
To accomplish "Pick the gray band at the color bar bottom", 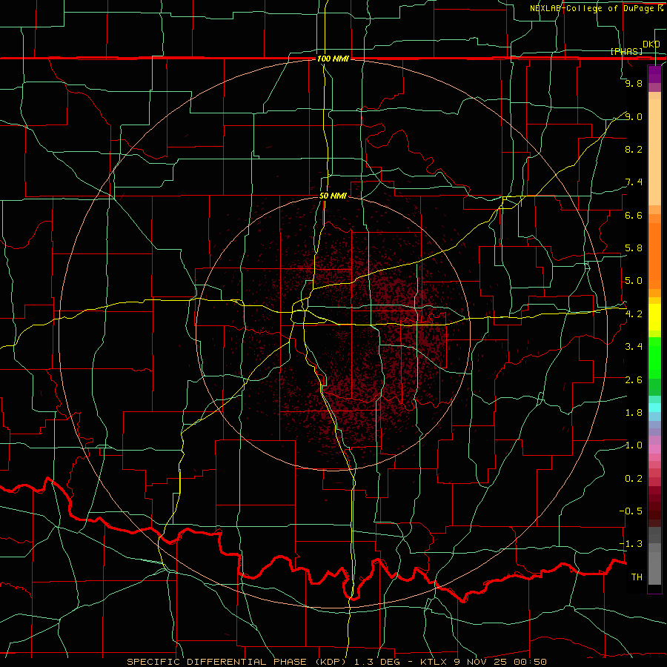I will 654,568.
